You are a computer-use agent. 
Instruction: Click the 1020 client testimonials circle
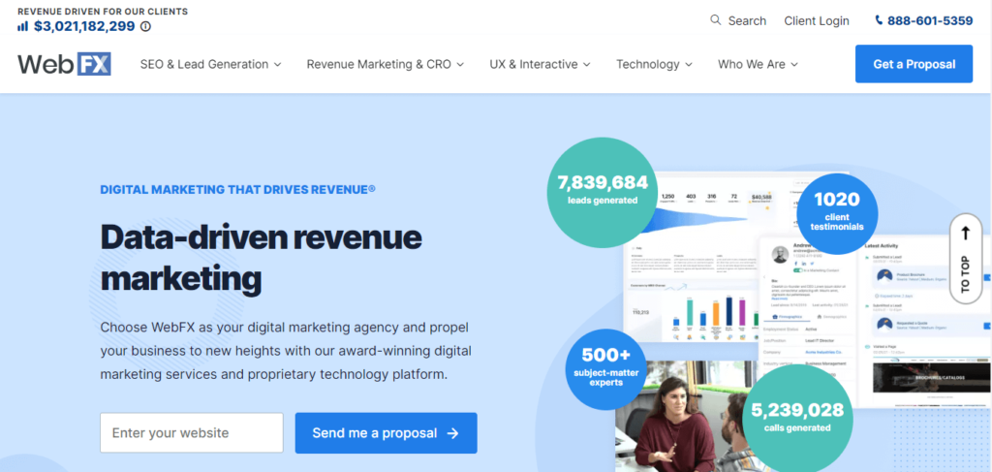[x=837, y=214]
